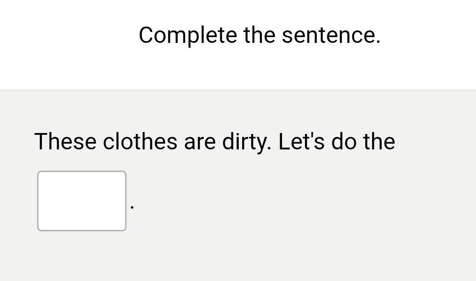Image resolution: width=476 pixels, height=281 pixels.
Task: Click the period after the answer box
Action: click(132, 207)
